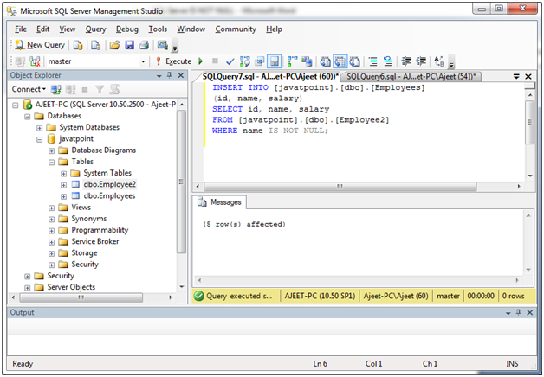Switch to the SQLQuery6.sql tab
This screenshot has width=544, height=377.
411,76
